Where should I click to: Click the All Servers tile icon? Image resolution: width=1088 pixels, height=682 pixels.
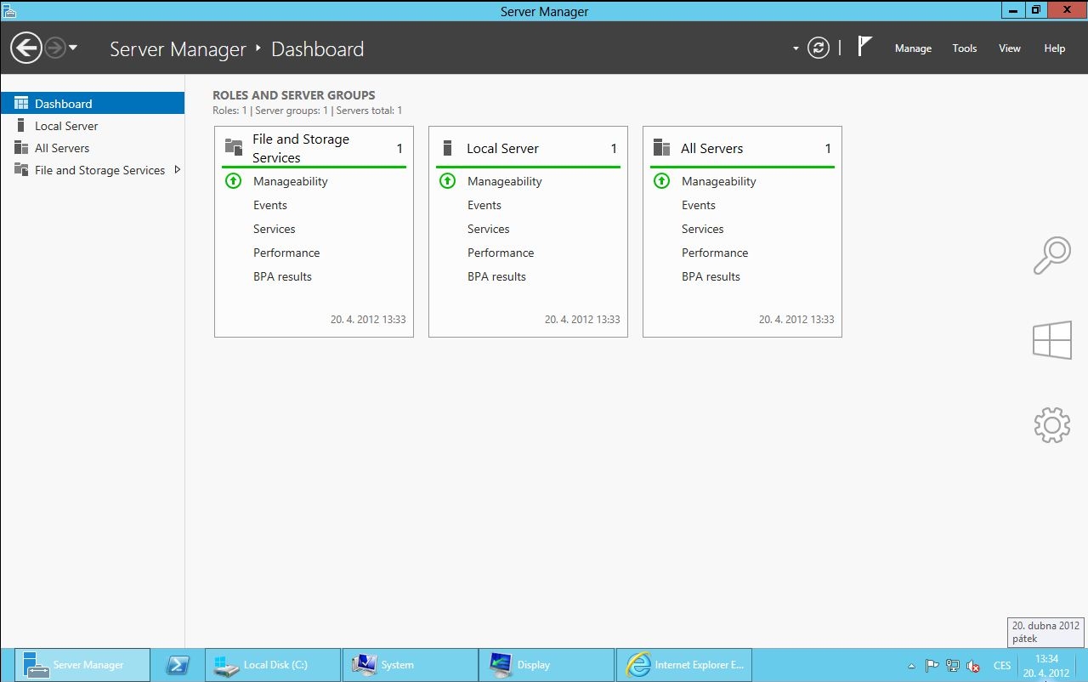coord(661,148)
